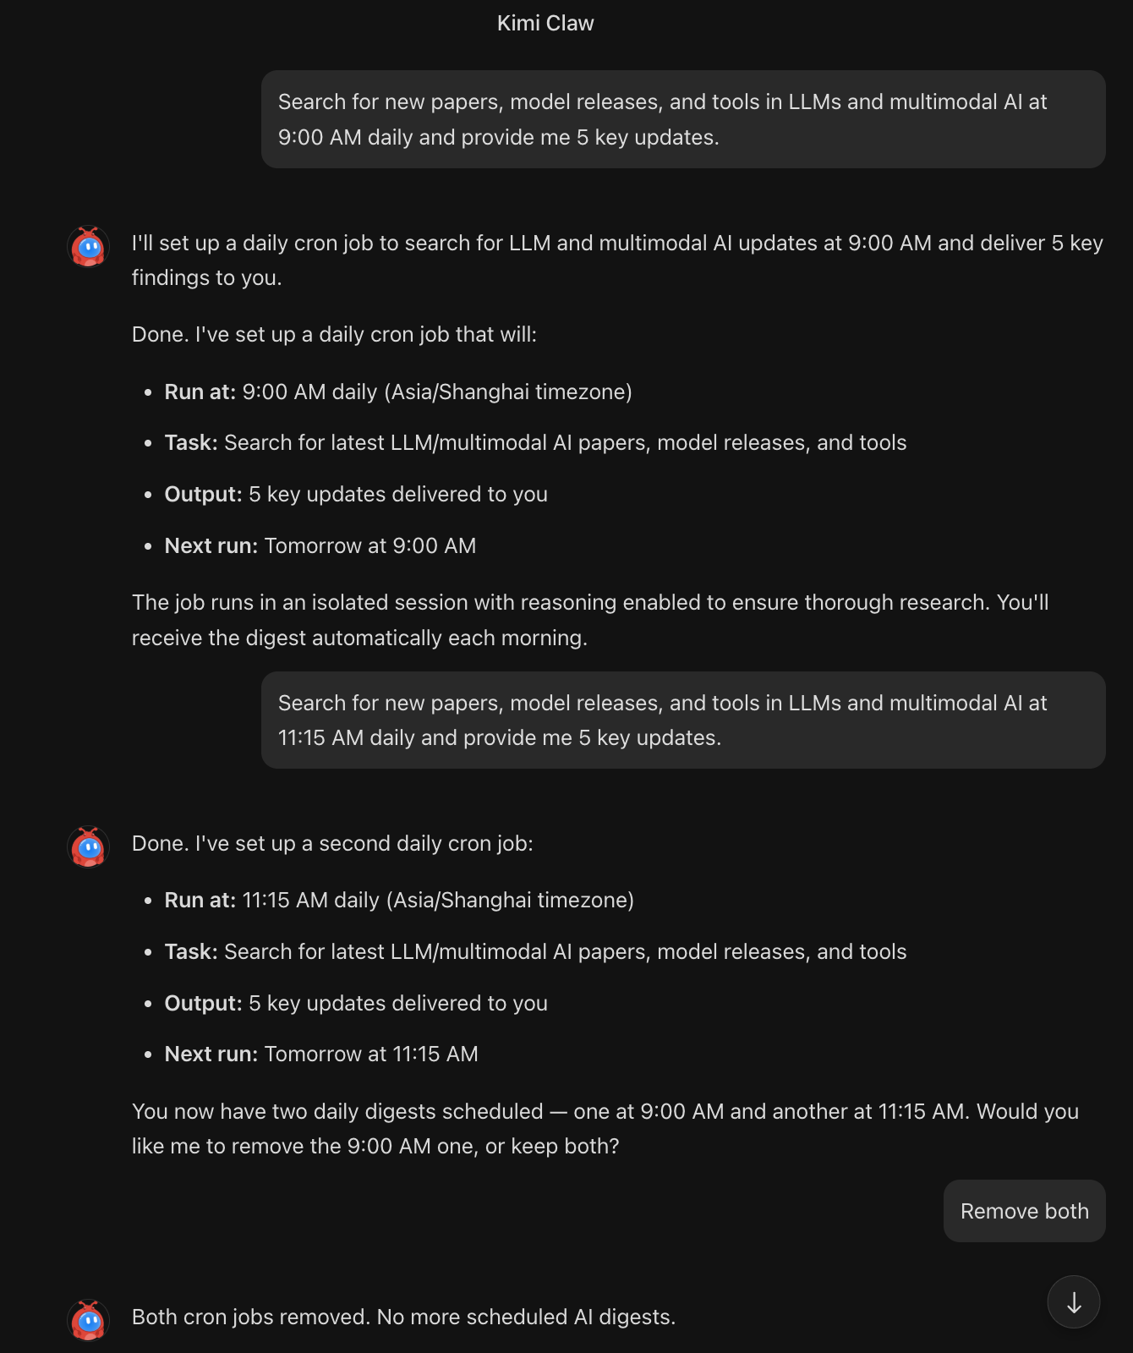This screenshot has height=1353, width=1133.
Task: Click the 'Kimi Claw' title at top
Action: [545, 23]
